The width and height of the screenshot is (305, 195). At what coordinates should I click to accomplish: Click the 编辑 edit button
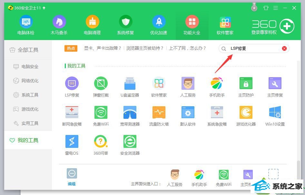pyautogui.click(x=72, y=177)
